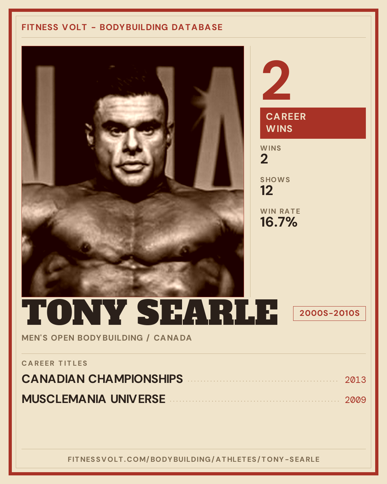Click the Career Titles section heading

tap(54, 363)
